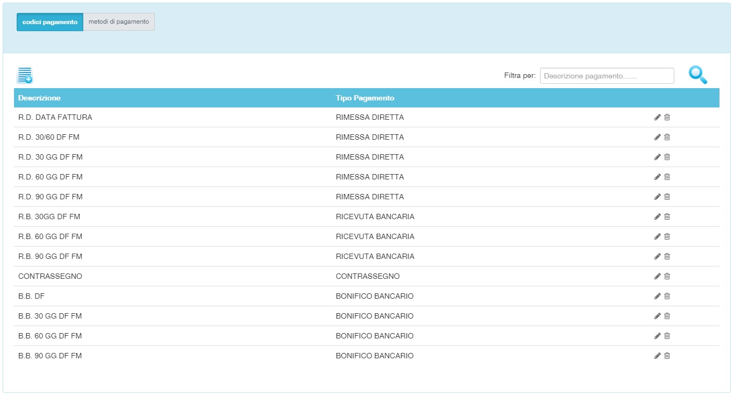Screen dimensions: 734x397
Task: Click the magnifying glass search icon
Action: pyautogui.click(x=697, y=75)
